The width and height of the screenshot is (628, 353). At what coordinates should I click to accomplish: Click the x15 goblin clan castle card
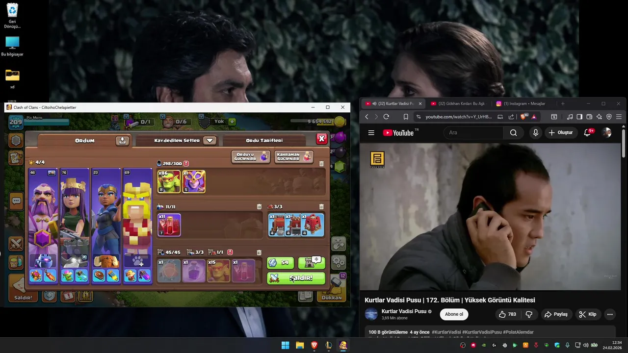pyautogui.click(x=218, y=271)
